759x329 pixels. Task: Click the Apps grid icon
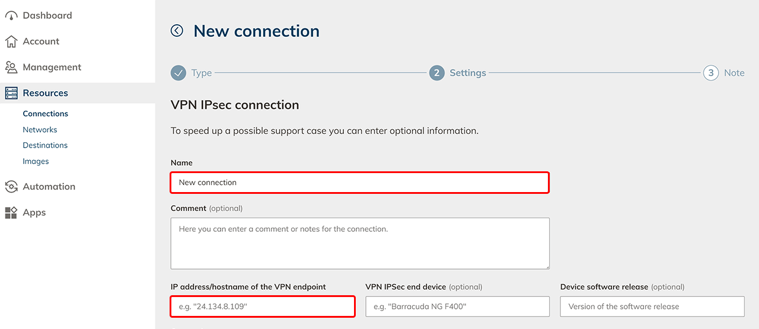[11, 213]
